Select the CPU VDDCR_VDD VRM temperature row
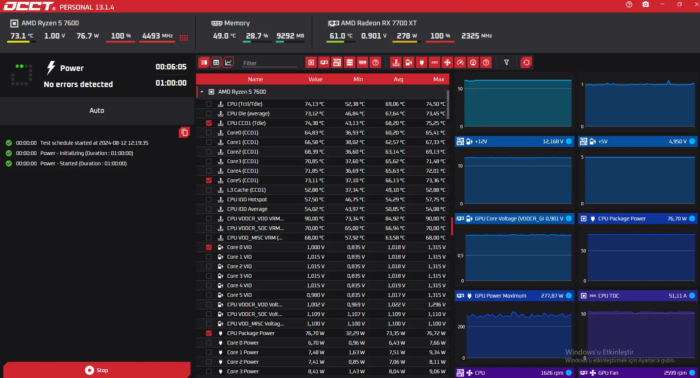The image size is (700, 378). tap(323, 219)
